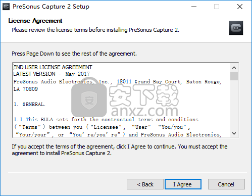This screenshot has width=252, height=196.
Task: Click the Capture logo in the header
Action: pyautogui.click(x=236, y=28)
